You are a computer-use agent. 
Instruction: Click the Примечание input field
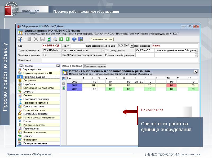(119, 60)
